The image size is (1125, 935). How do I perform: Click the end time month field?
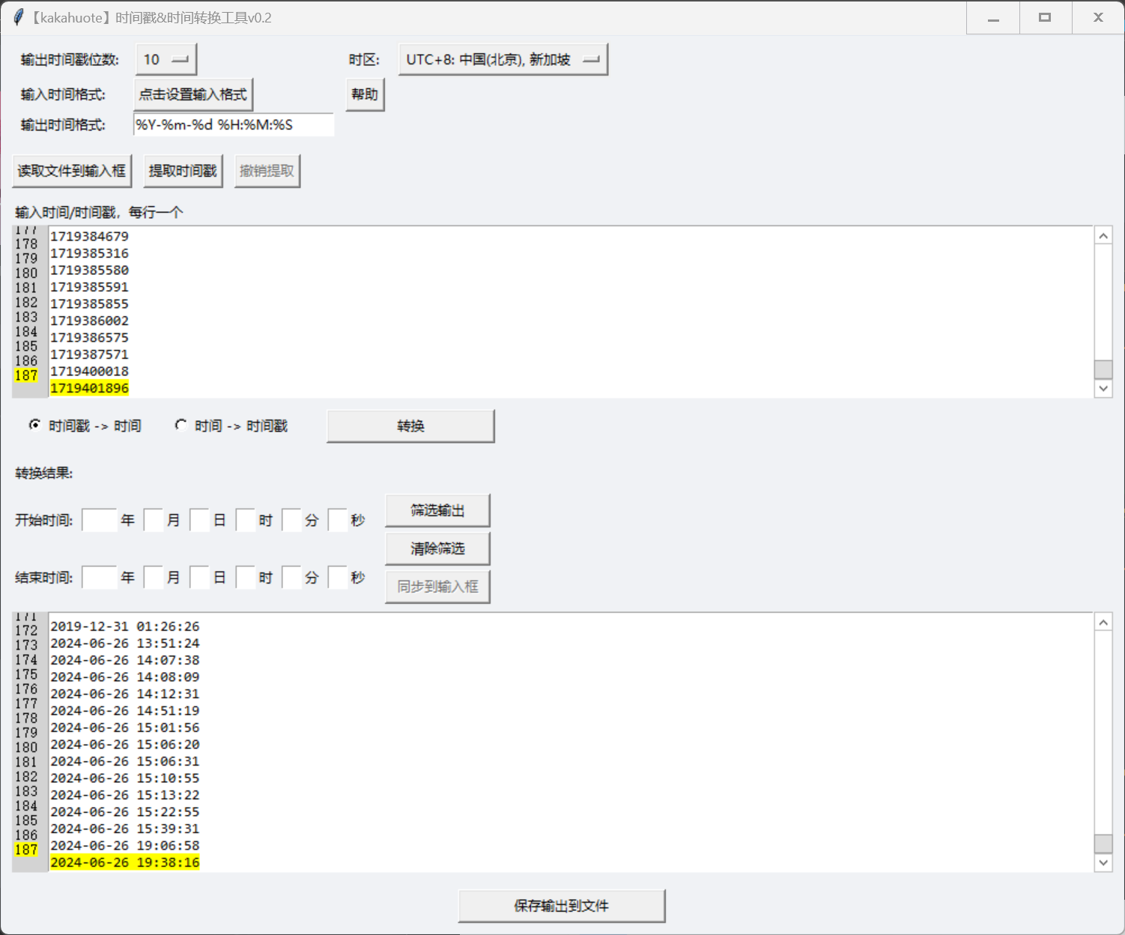coord(153,578)
